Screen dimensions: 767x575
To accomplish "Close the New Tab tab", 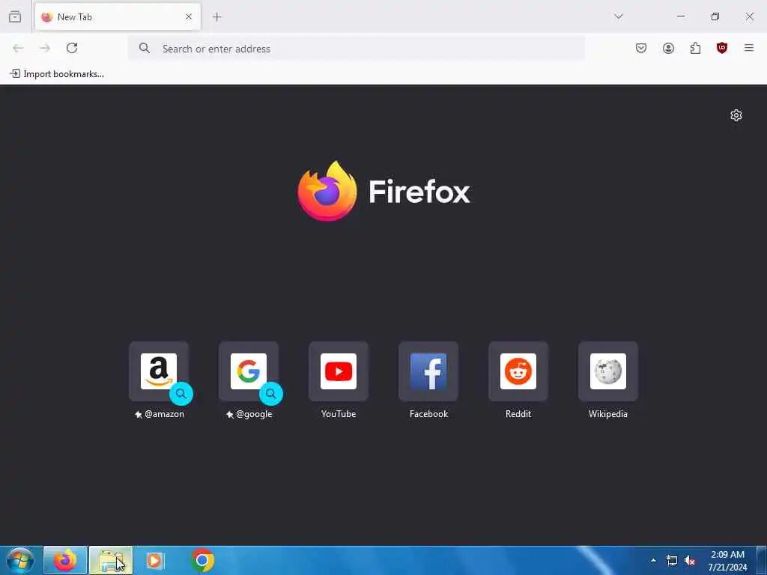I will [x=188, y=16].
